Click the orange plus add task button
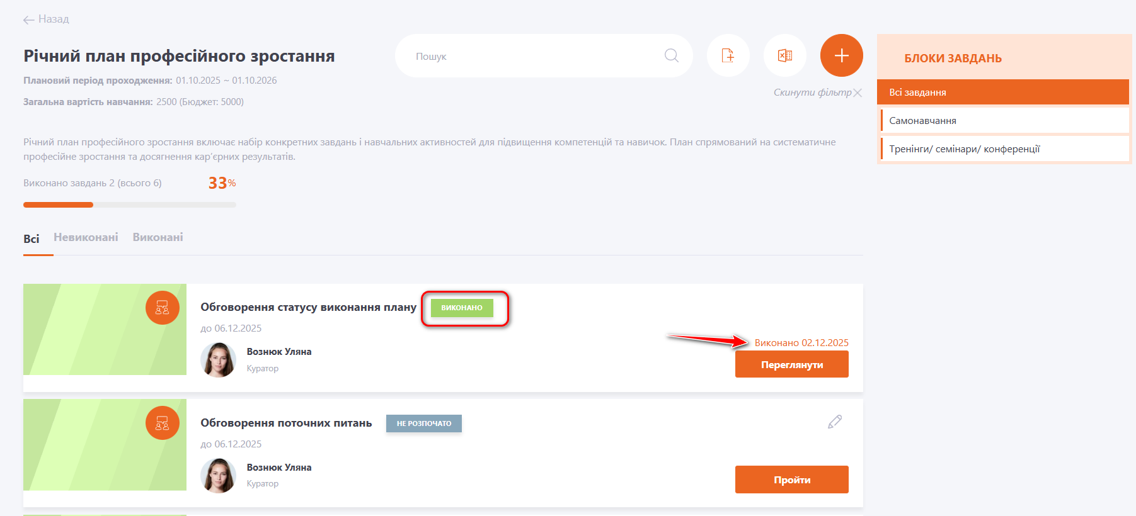1136x516 pixels. [x=841, y=55]
